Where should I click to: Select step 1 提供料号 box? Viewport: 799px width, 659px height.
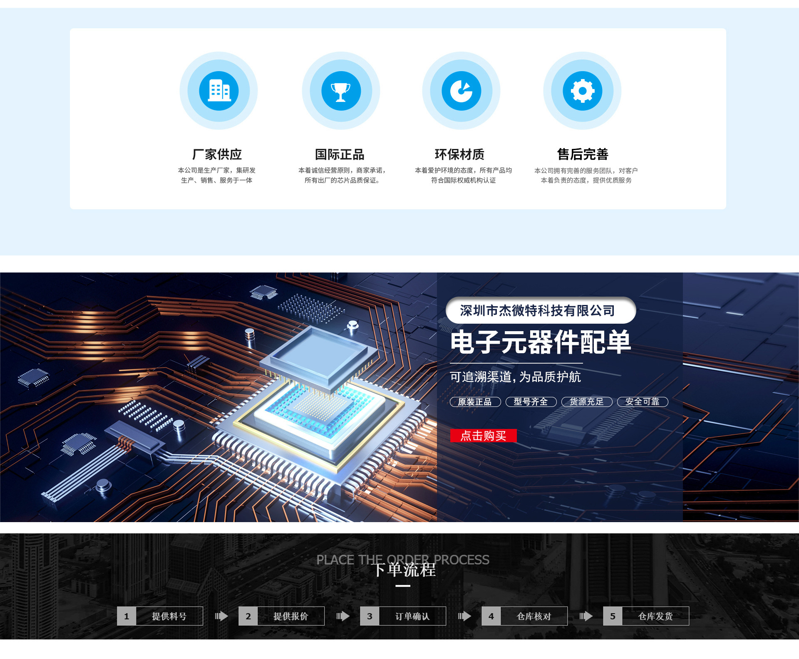pos(160,616)
